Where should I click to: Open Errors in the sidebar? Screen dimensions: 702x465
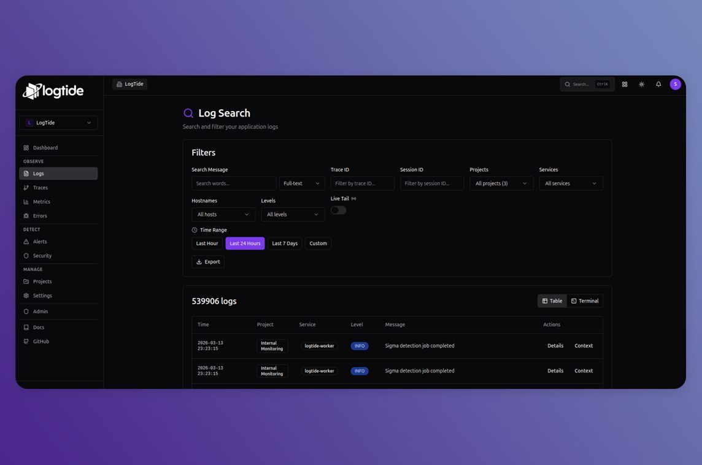pos(58,216)
